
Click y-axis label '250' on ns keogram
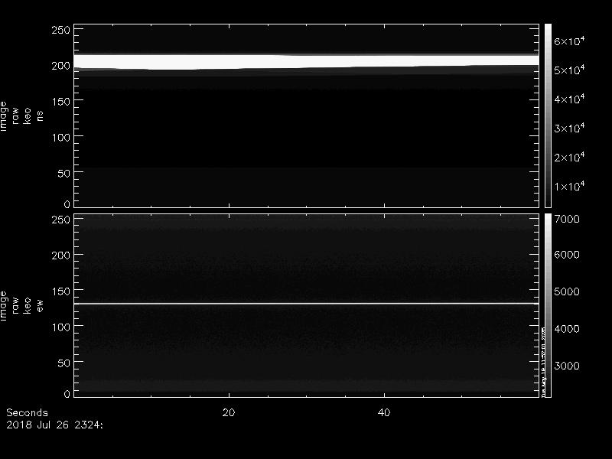pos(60,30)
